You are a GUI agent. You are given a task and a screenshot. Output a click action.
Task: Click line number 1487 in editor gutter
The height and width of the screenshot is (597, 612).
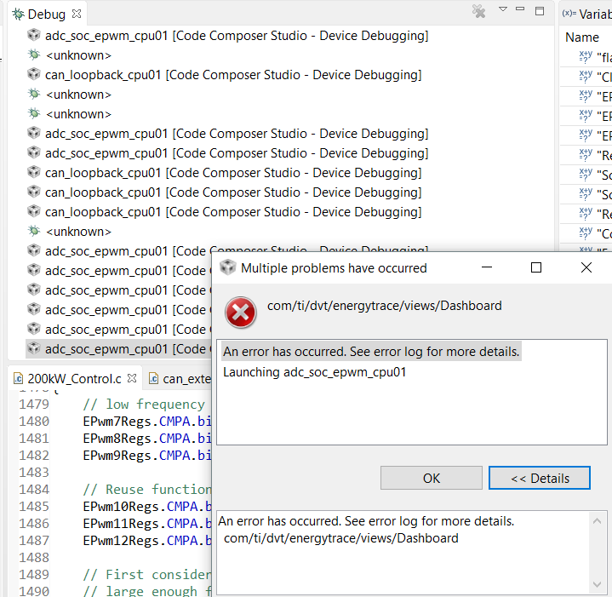34,541
